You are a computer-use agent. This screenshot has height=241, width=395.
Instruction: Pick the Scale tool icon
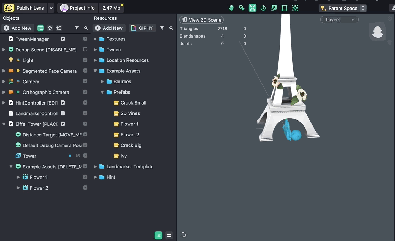pyautogui.click(x=274, y=8)
